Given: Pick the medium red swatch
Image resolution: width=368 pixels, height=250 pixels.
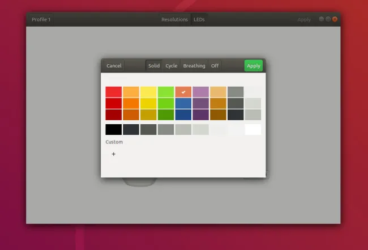Looking at the screenshot, I should 114,103.
